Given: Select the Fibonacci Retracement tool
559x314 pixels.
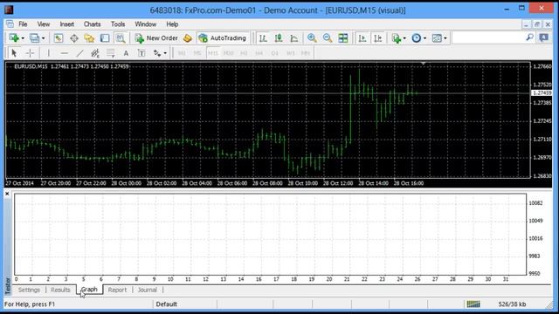Looking at the screenshot, I should [111, 53].
